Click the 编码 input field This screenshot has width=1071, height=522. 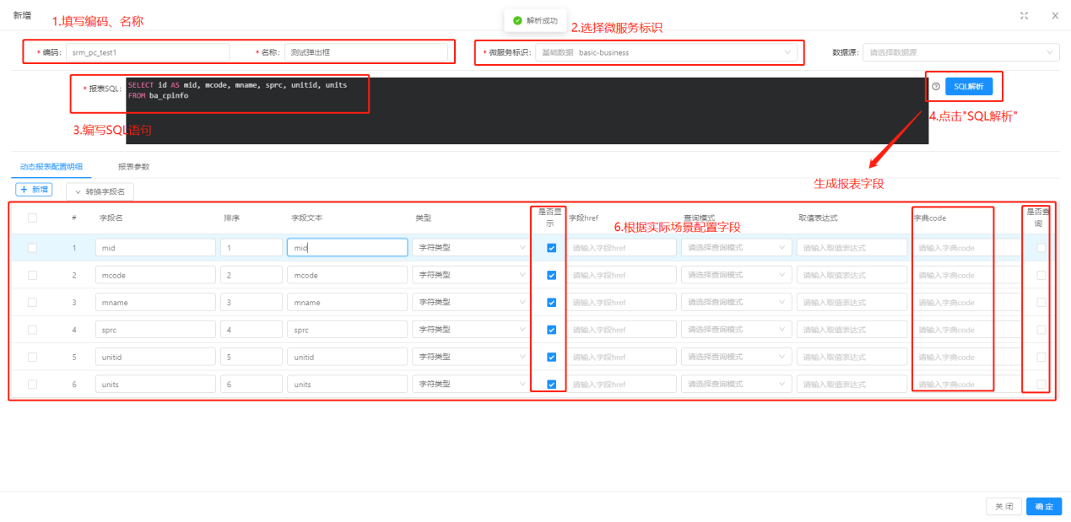tap(148, 52)
